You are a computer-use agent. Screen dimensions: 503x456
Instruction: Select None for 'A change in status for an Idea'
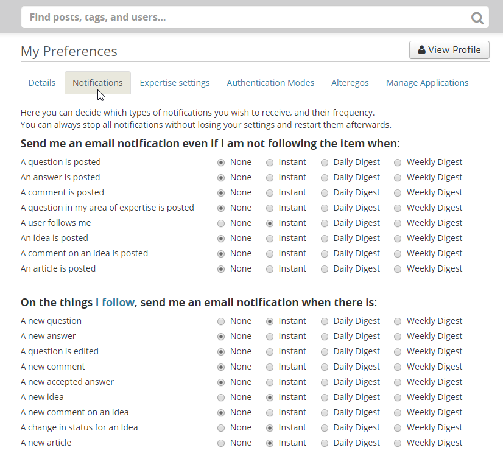coord(221,428)
